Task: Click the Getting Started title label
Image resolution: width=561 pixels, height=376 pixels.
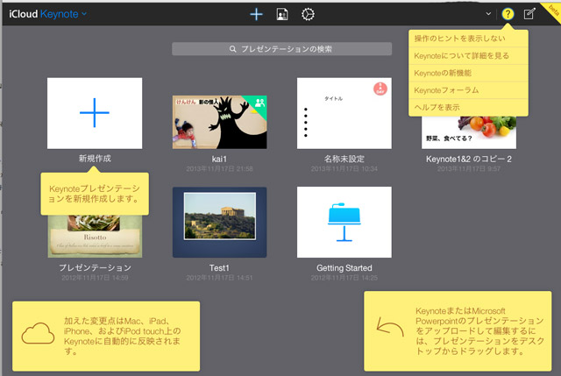Action: pyautogui.click(x=344, y=268)
